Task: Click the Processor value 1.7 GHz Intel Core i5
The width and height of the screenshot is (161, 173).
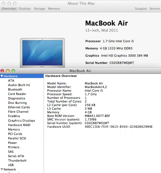Action: (118, 41)
